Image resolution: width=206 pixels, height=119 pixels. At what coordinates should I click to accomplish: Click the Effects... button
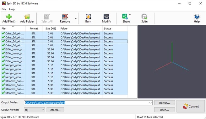(55, 110)
